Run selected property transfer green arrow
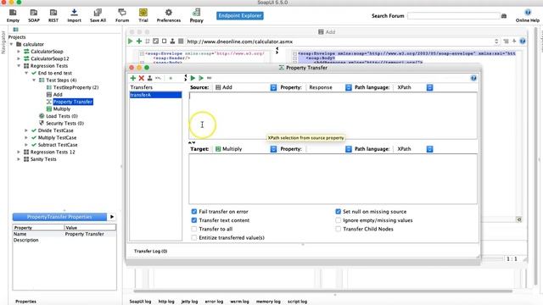This screenshot has width=543, height=305. [193, 78]
